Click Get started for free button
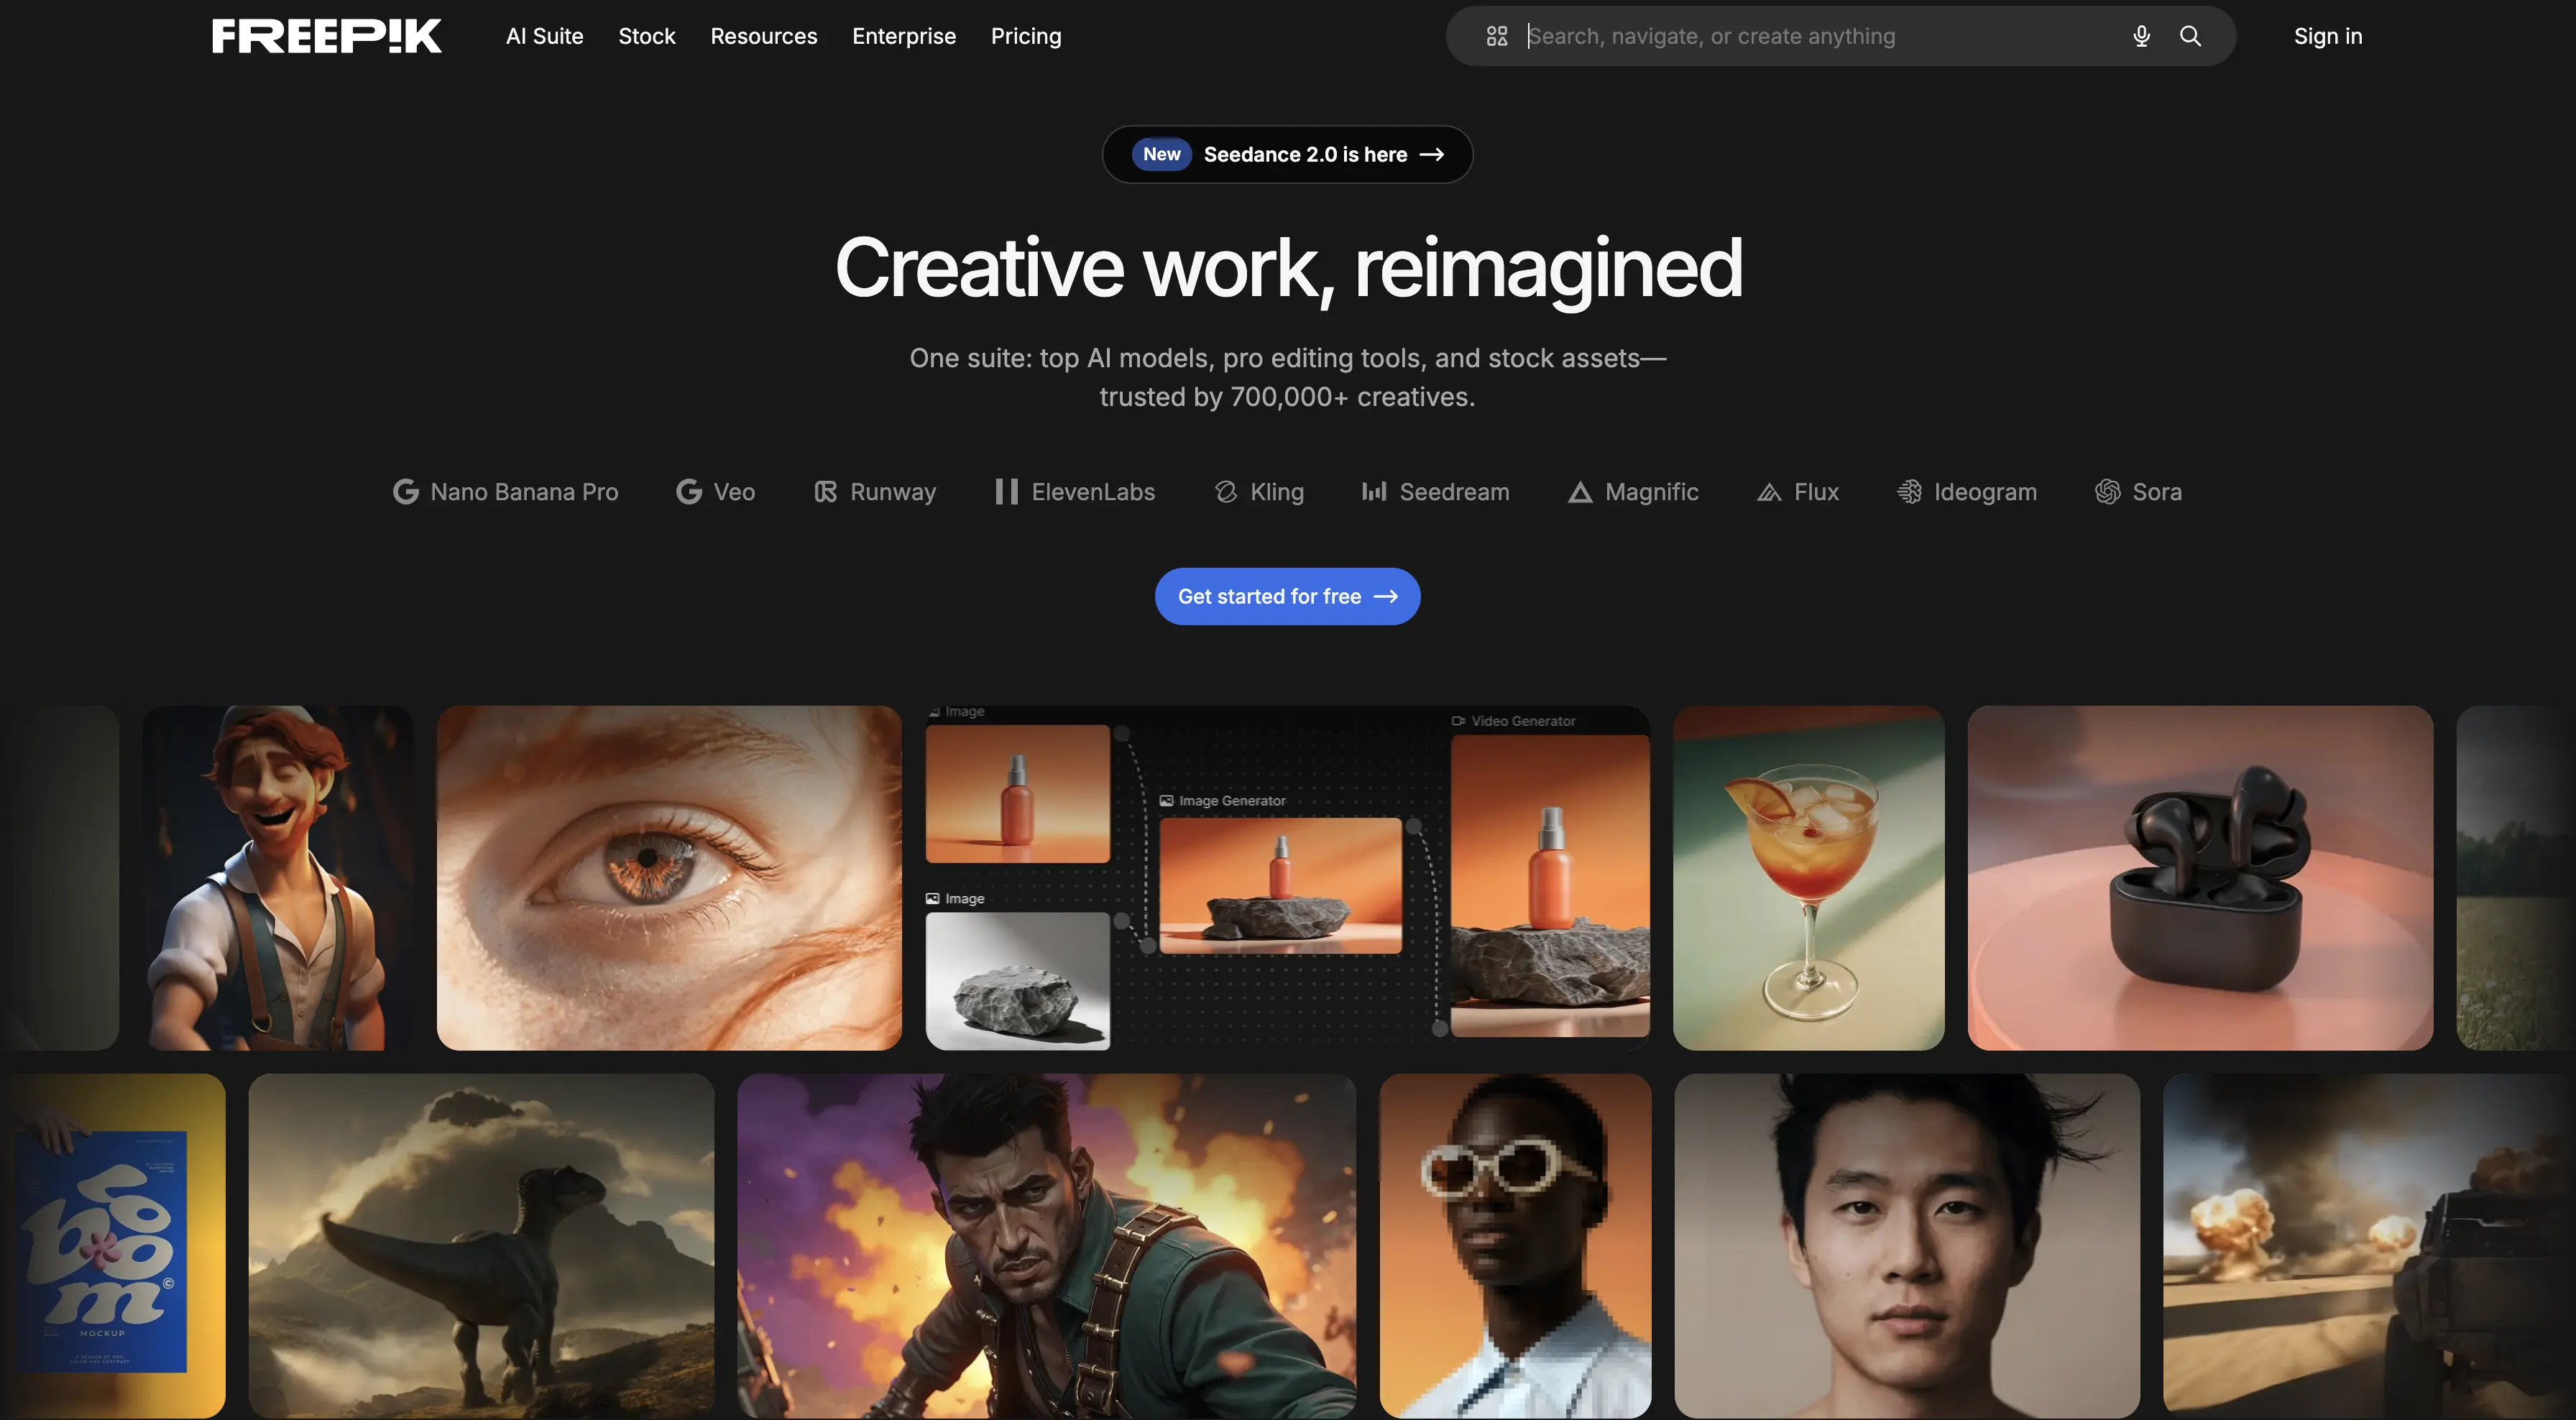The height and width of the screenshot is (1420, 2576). click(x=1286, y=596)
